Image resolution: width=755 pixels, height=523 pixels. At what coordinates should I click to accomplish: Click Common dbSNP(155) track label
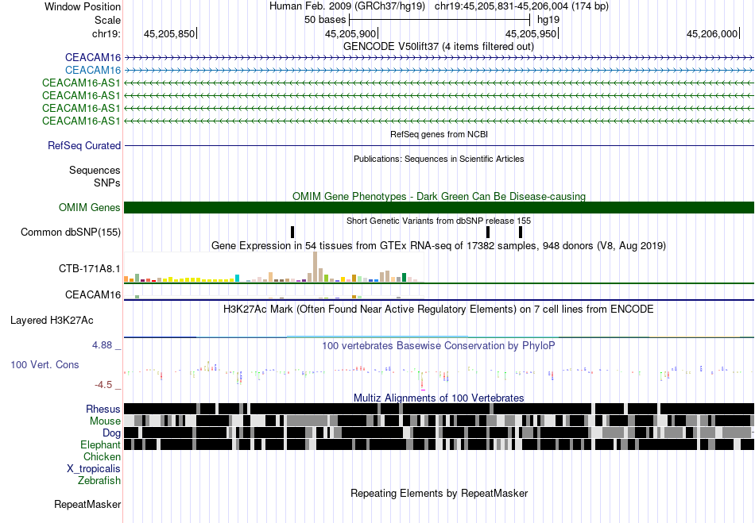71,233
